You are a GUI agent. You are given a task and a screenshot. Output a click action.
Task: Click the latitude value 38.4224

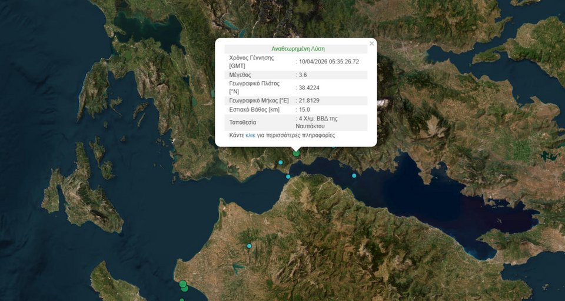(310, 88)
